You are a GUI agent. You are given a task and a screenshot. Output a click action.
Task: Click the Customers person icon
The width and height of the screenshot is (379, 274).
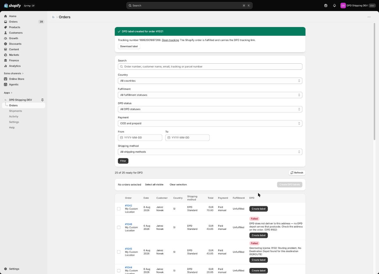[6, 33]
